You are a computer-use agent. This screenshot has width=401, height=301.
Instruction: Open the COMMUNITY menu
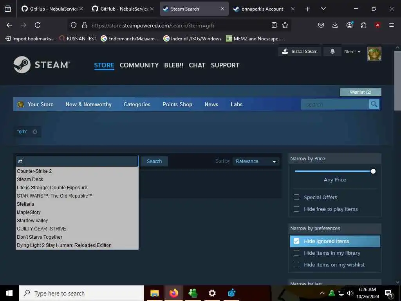pos(139,65)
